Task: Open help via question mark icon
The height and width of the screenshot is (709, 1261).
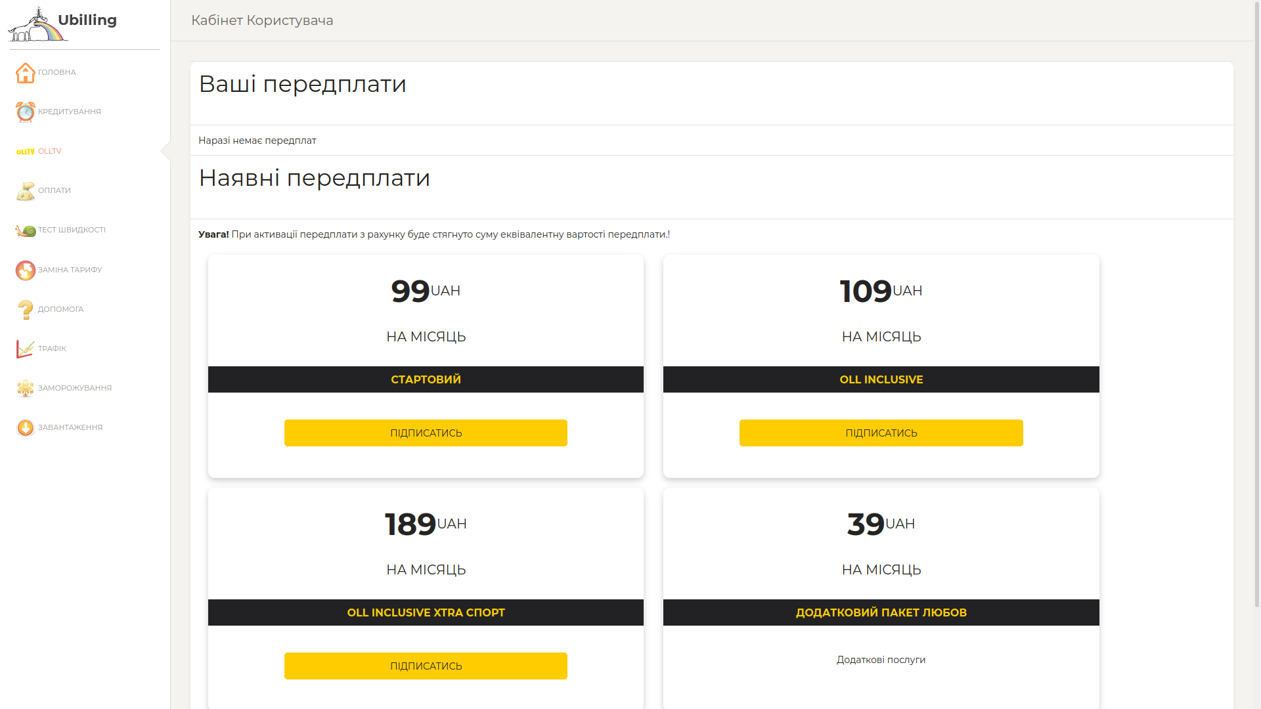Action: click(x=25, y=309)
